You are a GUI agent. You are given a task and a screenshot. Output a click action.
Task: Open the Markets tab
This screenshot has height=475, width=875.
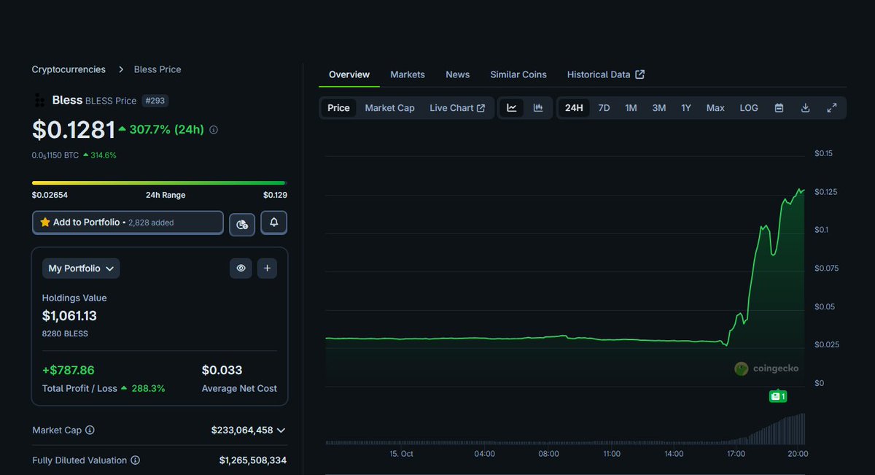[x=408, y=74]
